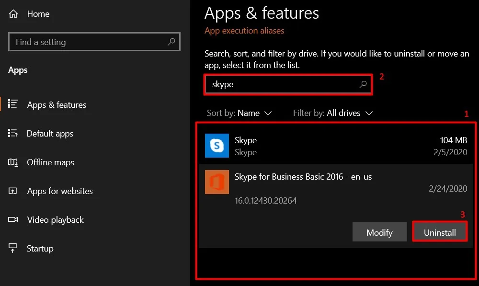Click the Apps section header in sidebar

18,70
